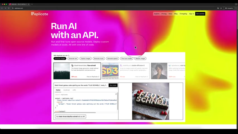Open the Incognito profile menu
This screenshot has width=238, height=134.
point(229,8)
